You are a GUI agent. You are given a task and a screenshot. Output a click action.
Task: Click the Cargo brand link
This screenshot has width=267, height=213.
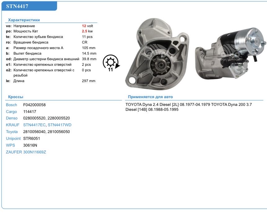[11, 112]
